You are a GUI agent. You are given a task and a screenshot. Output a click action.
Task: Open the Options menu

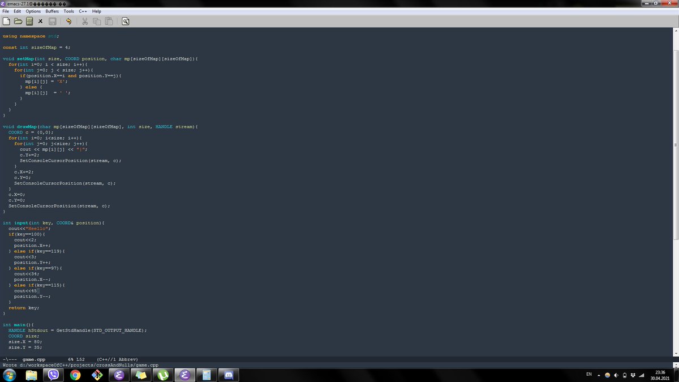(x=33, y=11)
